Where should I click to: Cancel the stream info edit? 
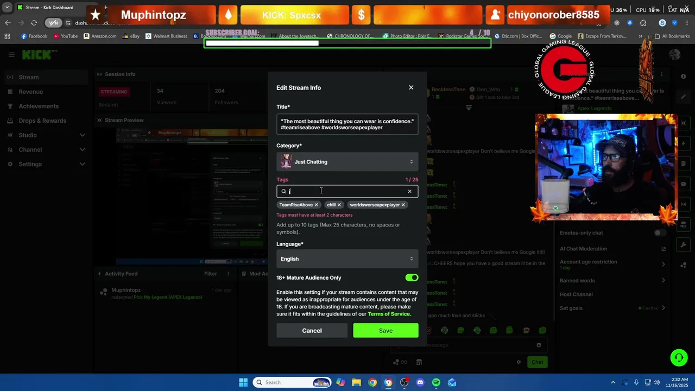click(x=312, y=330)
